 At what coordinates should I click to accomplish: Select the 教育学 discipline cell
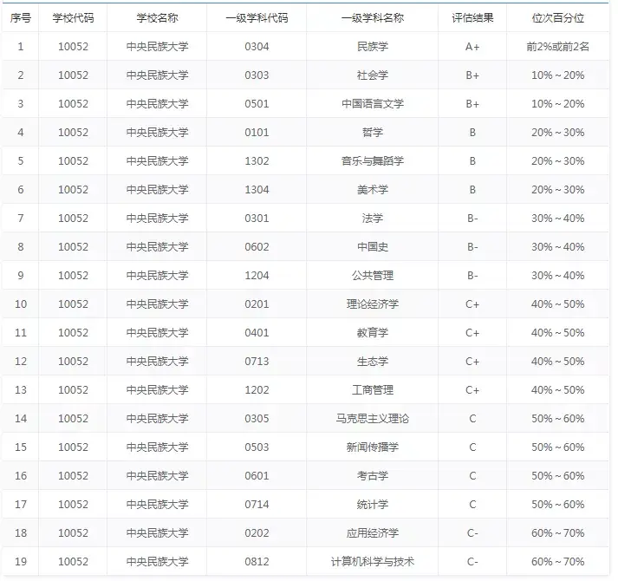[373, 332]
